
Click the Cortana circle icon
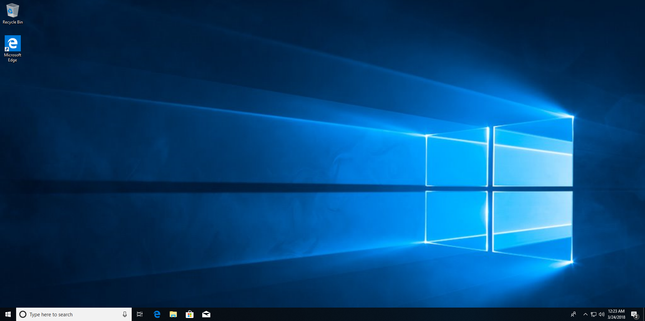[23, 314]
